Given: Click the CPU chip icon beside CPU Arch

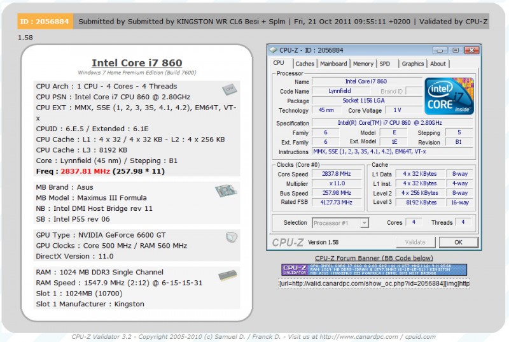Looking at the screenshot, I should (230, 89).
